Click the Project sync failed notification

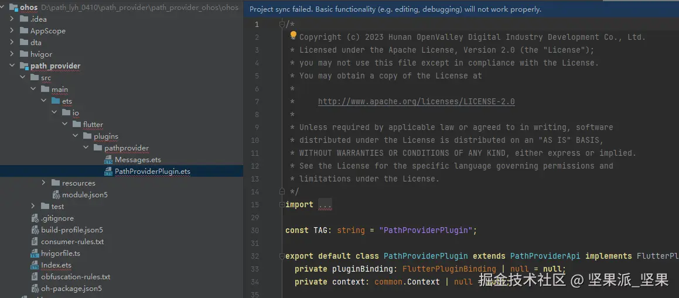pyautogui.click(x=395, y=9)
